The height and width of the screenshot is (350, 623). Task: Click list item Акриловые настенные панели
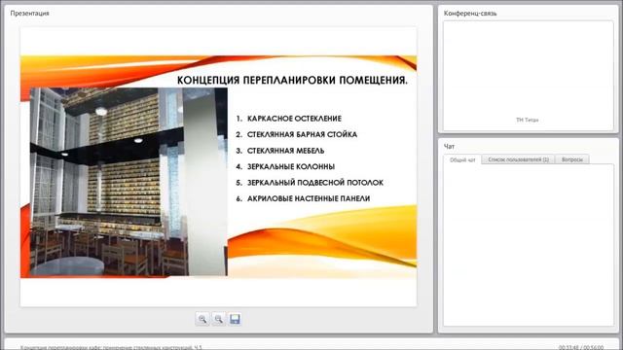[x=309, y=198]
